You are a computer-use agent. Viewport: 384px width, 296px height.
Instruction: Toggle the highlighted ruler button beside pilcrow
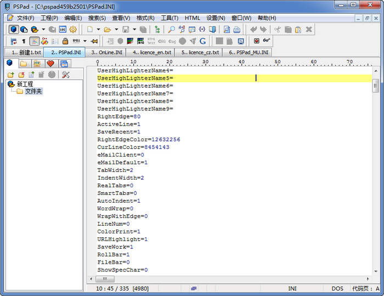34,41
